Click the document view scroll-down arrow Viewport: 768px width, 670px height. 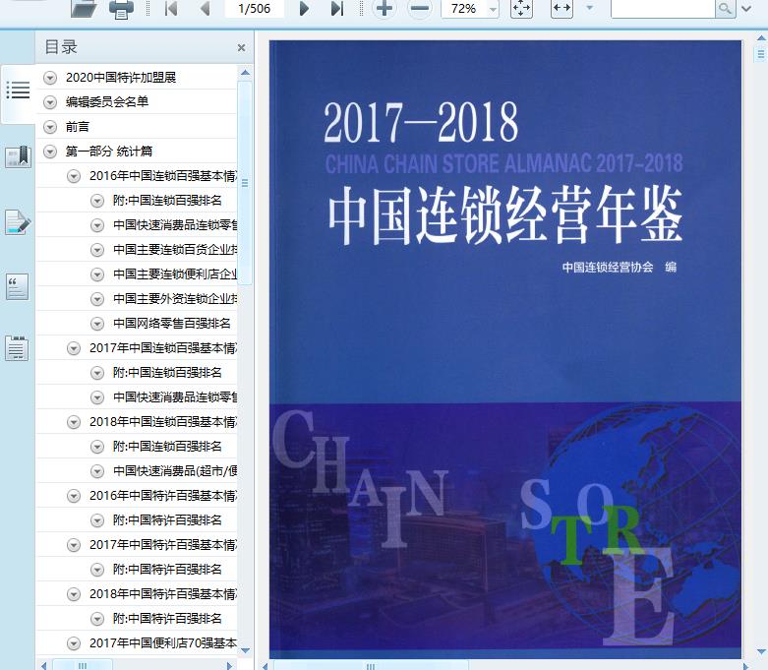[x=761, y=652]
